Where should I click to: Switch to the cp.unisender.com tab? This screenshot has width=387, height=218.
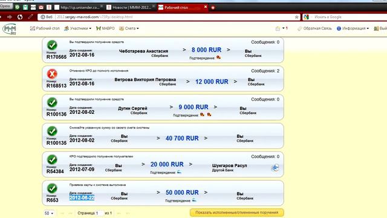pos(79,7)
